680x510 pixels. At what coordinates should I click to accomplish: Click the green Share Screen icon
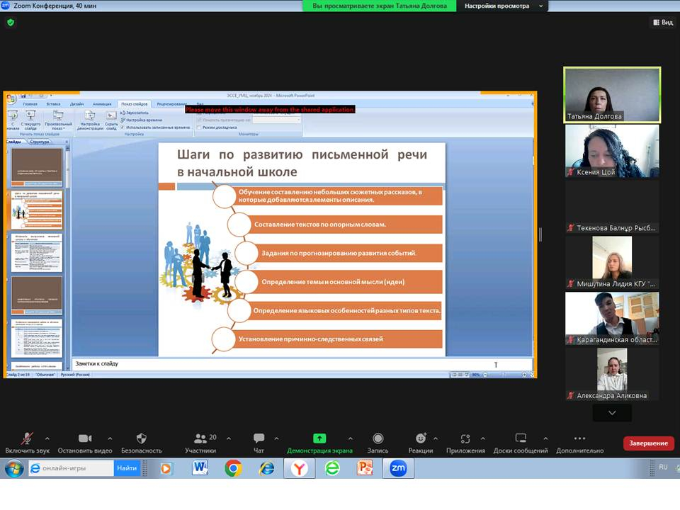(x=319, y=439)
